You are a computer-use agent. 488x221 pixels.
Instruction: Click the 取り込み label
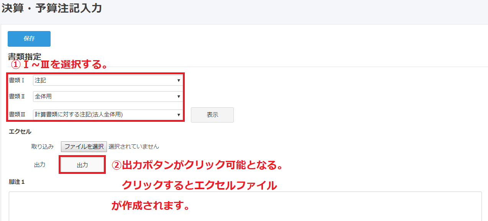43,146
